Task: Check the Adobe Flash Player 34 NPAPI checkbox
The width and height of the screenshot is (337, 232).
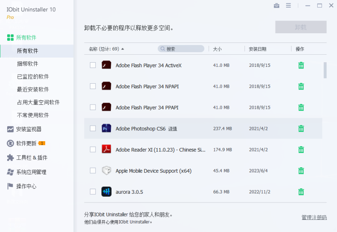Action: pos(93,86)
